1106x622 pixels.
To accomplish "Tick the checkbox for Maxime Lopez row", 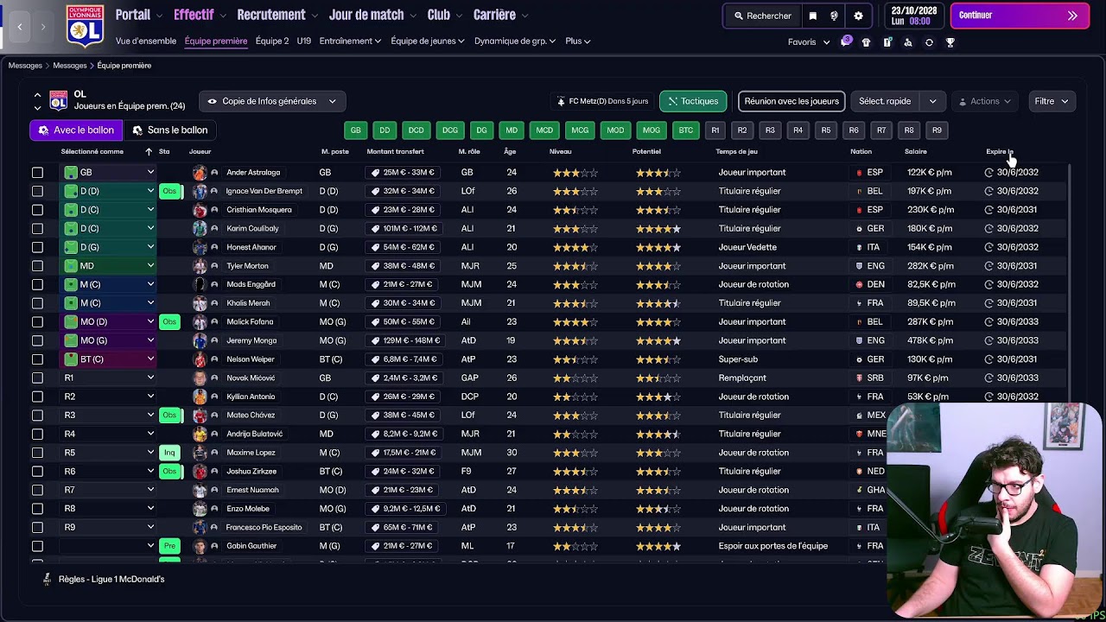I will (x=37, y=453).
